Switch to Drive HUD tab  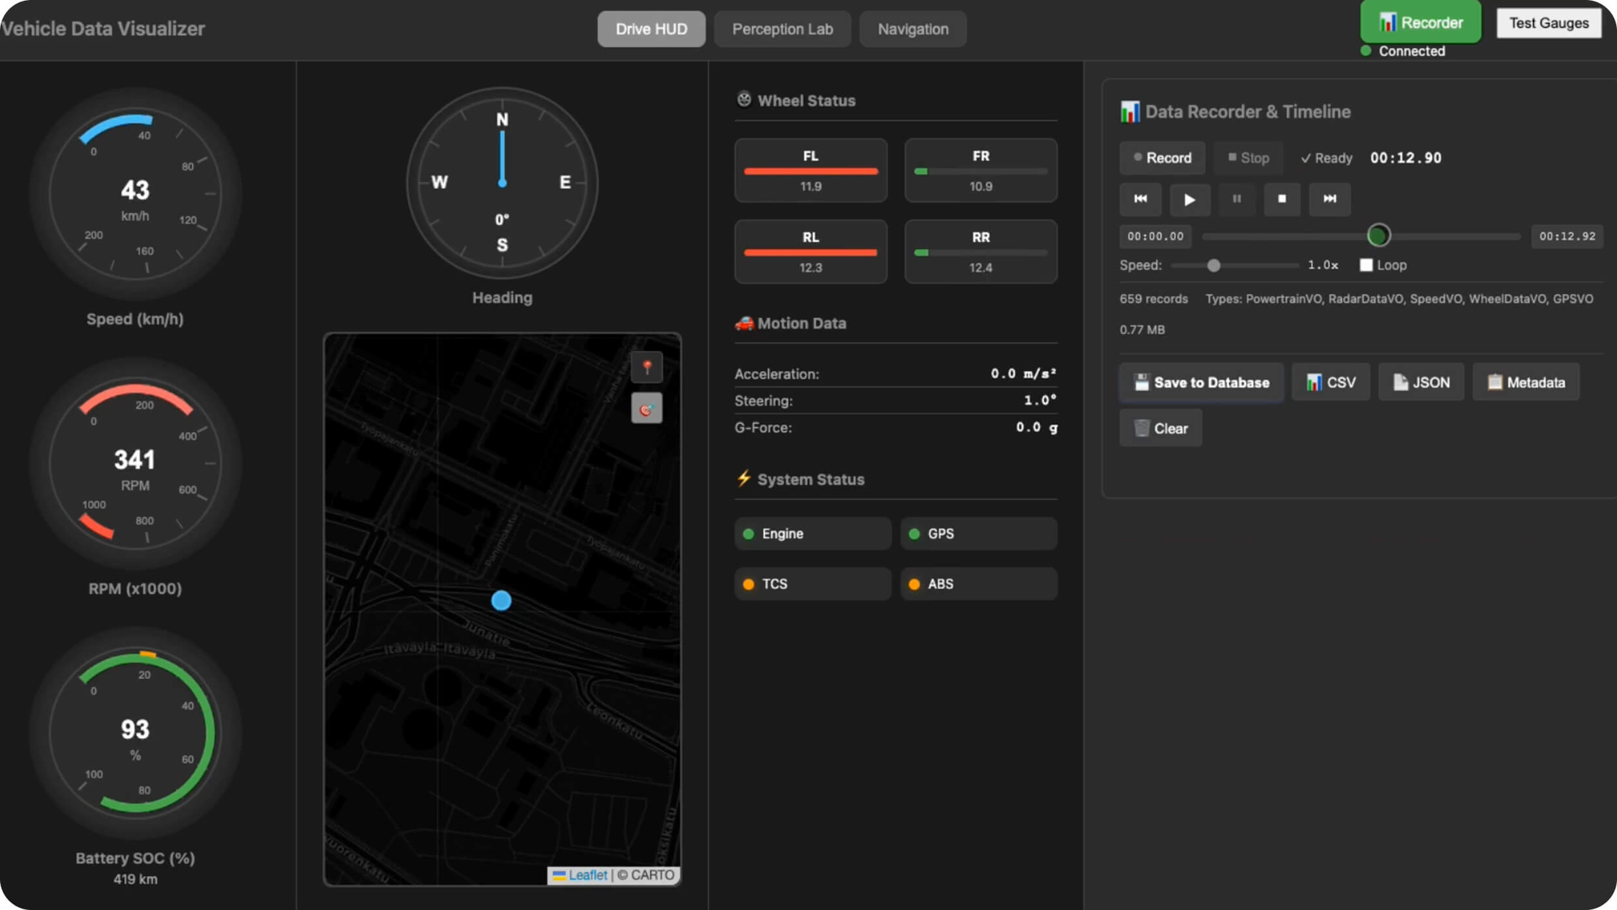coord(651,29)
